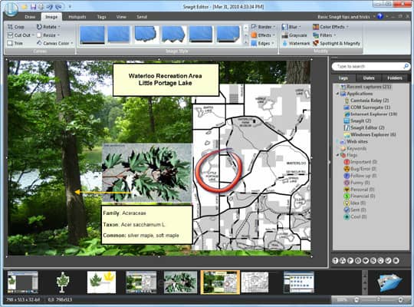Open the library folder icon

pyautogui.click(x=389, y=282)
